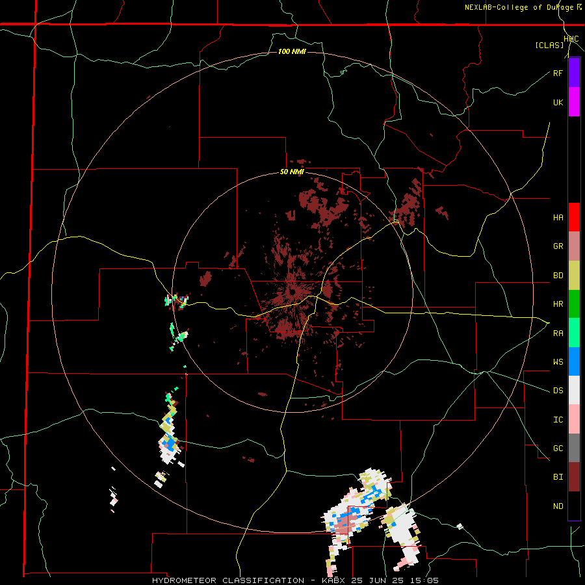
Task: Click the ND black legend color block
Action: click(x=574, y=506)
